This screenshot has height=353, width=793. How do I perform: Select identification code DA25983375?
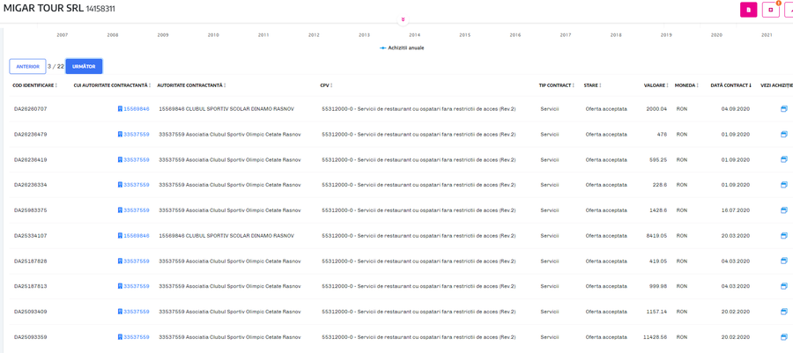pos(30,210)
